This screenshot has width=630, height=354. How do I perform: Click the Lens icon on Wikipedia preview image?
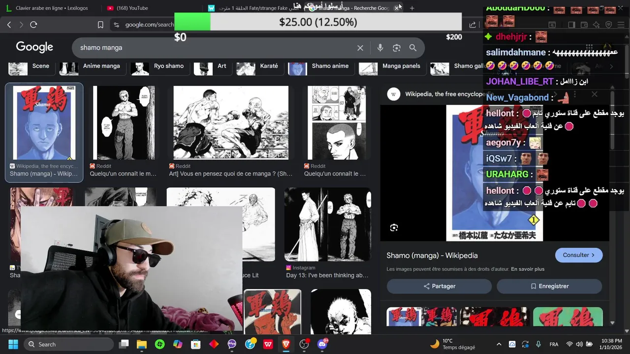tap(394, 228)
